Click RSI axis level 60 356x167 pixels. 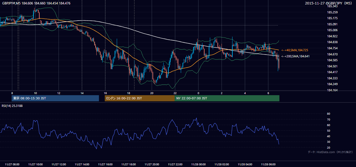(x=328, y=125)
